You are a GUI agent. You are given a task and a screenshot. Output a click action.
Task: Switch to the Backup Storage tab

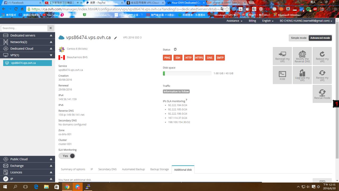click(x=159, y=169)
